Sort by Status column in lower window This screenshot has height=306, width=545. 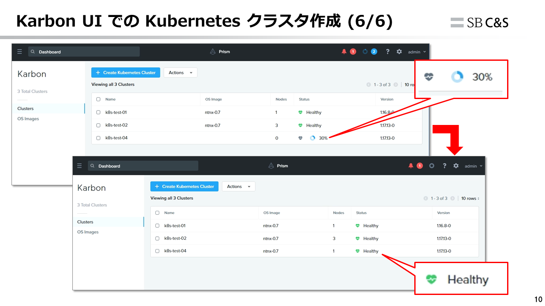(x=361, y=212)
